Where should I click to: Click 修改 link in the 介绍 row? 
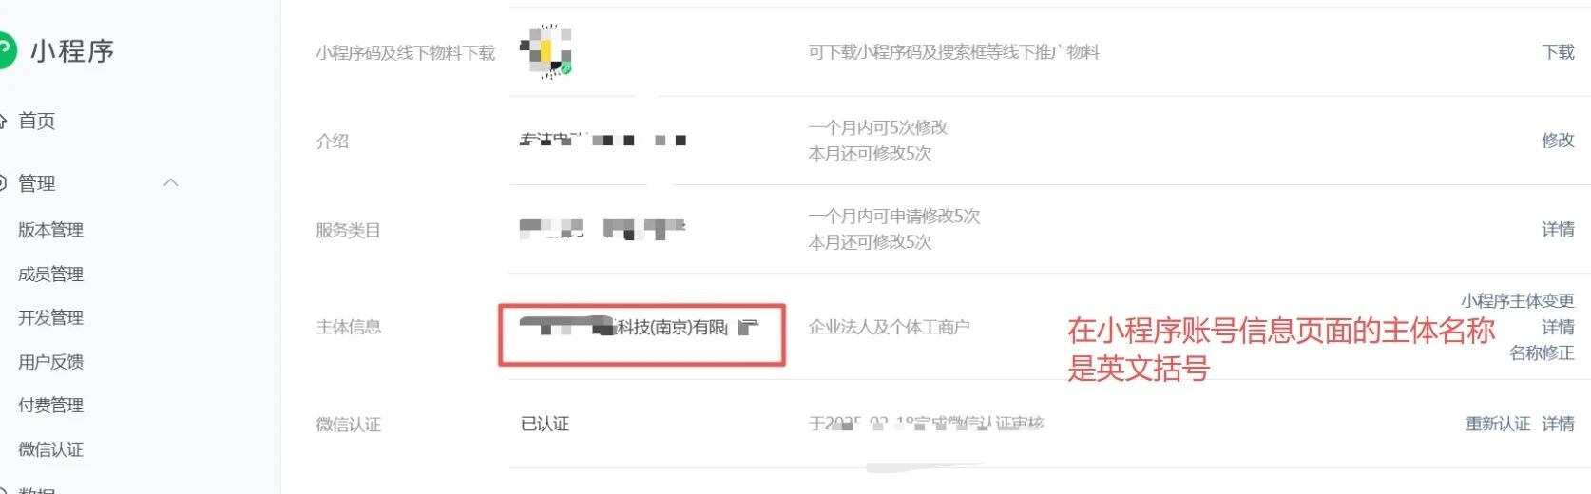coord(1558,141)
